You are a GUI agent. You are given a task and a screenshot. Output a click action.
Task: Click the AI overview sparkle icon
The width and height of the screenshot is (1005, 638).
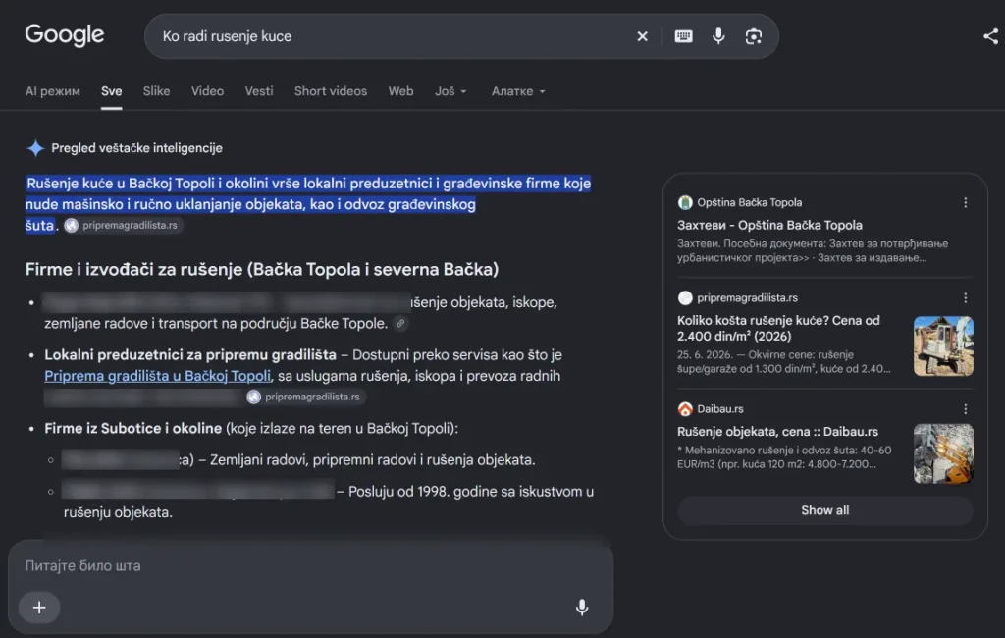pyautogui.click(x=35, y=148)
